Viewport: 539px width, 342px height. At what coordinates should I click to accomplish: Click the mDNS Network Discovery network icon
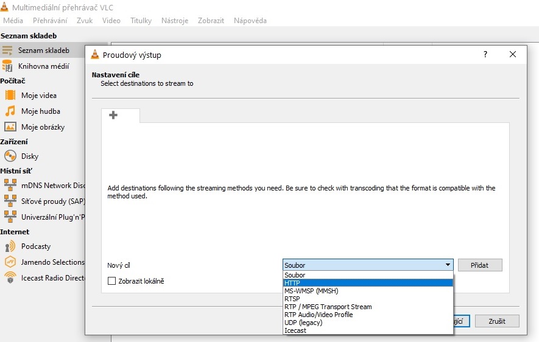tap(10, 185)
